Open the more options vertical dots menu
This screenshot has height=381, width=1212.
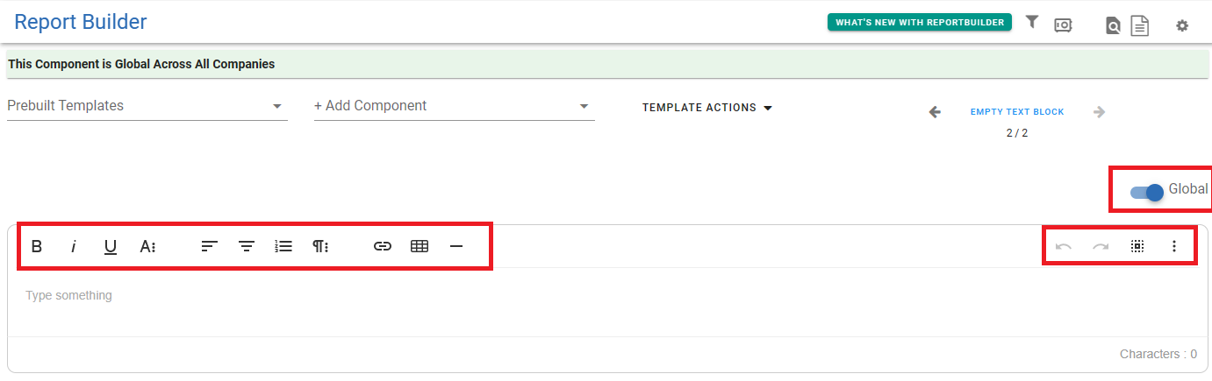(1174, 247)
